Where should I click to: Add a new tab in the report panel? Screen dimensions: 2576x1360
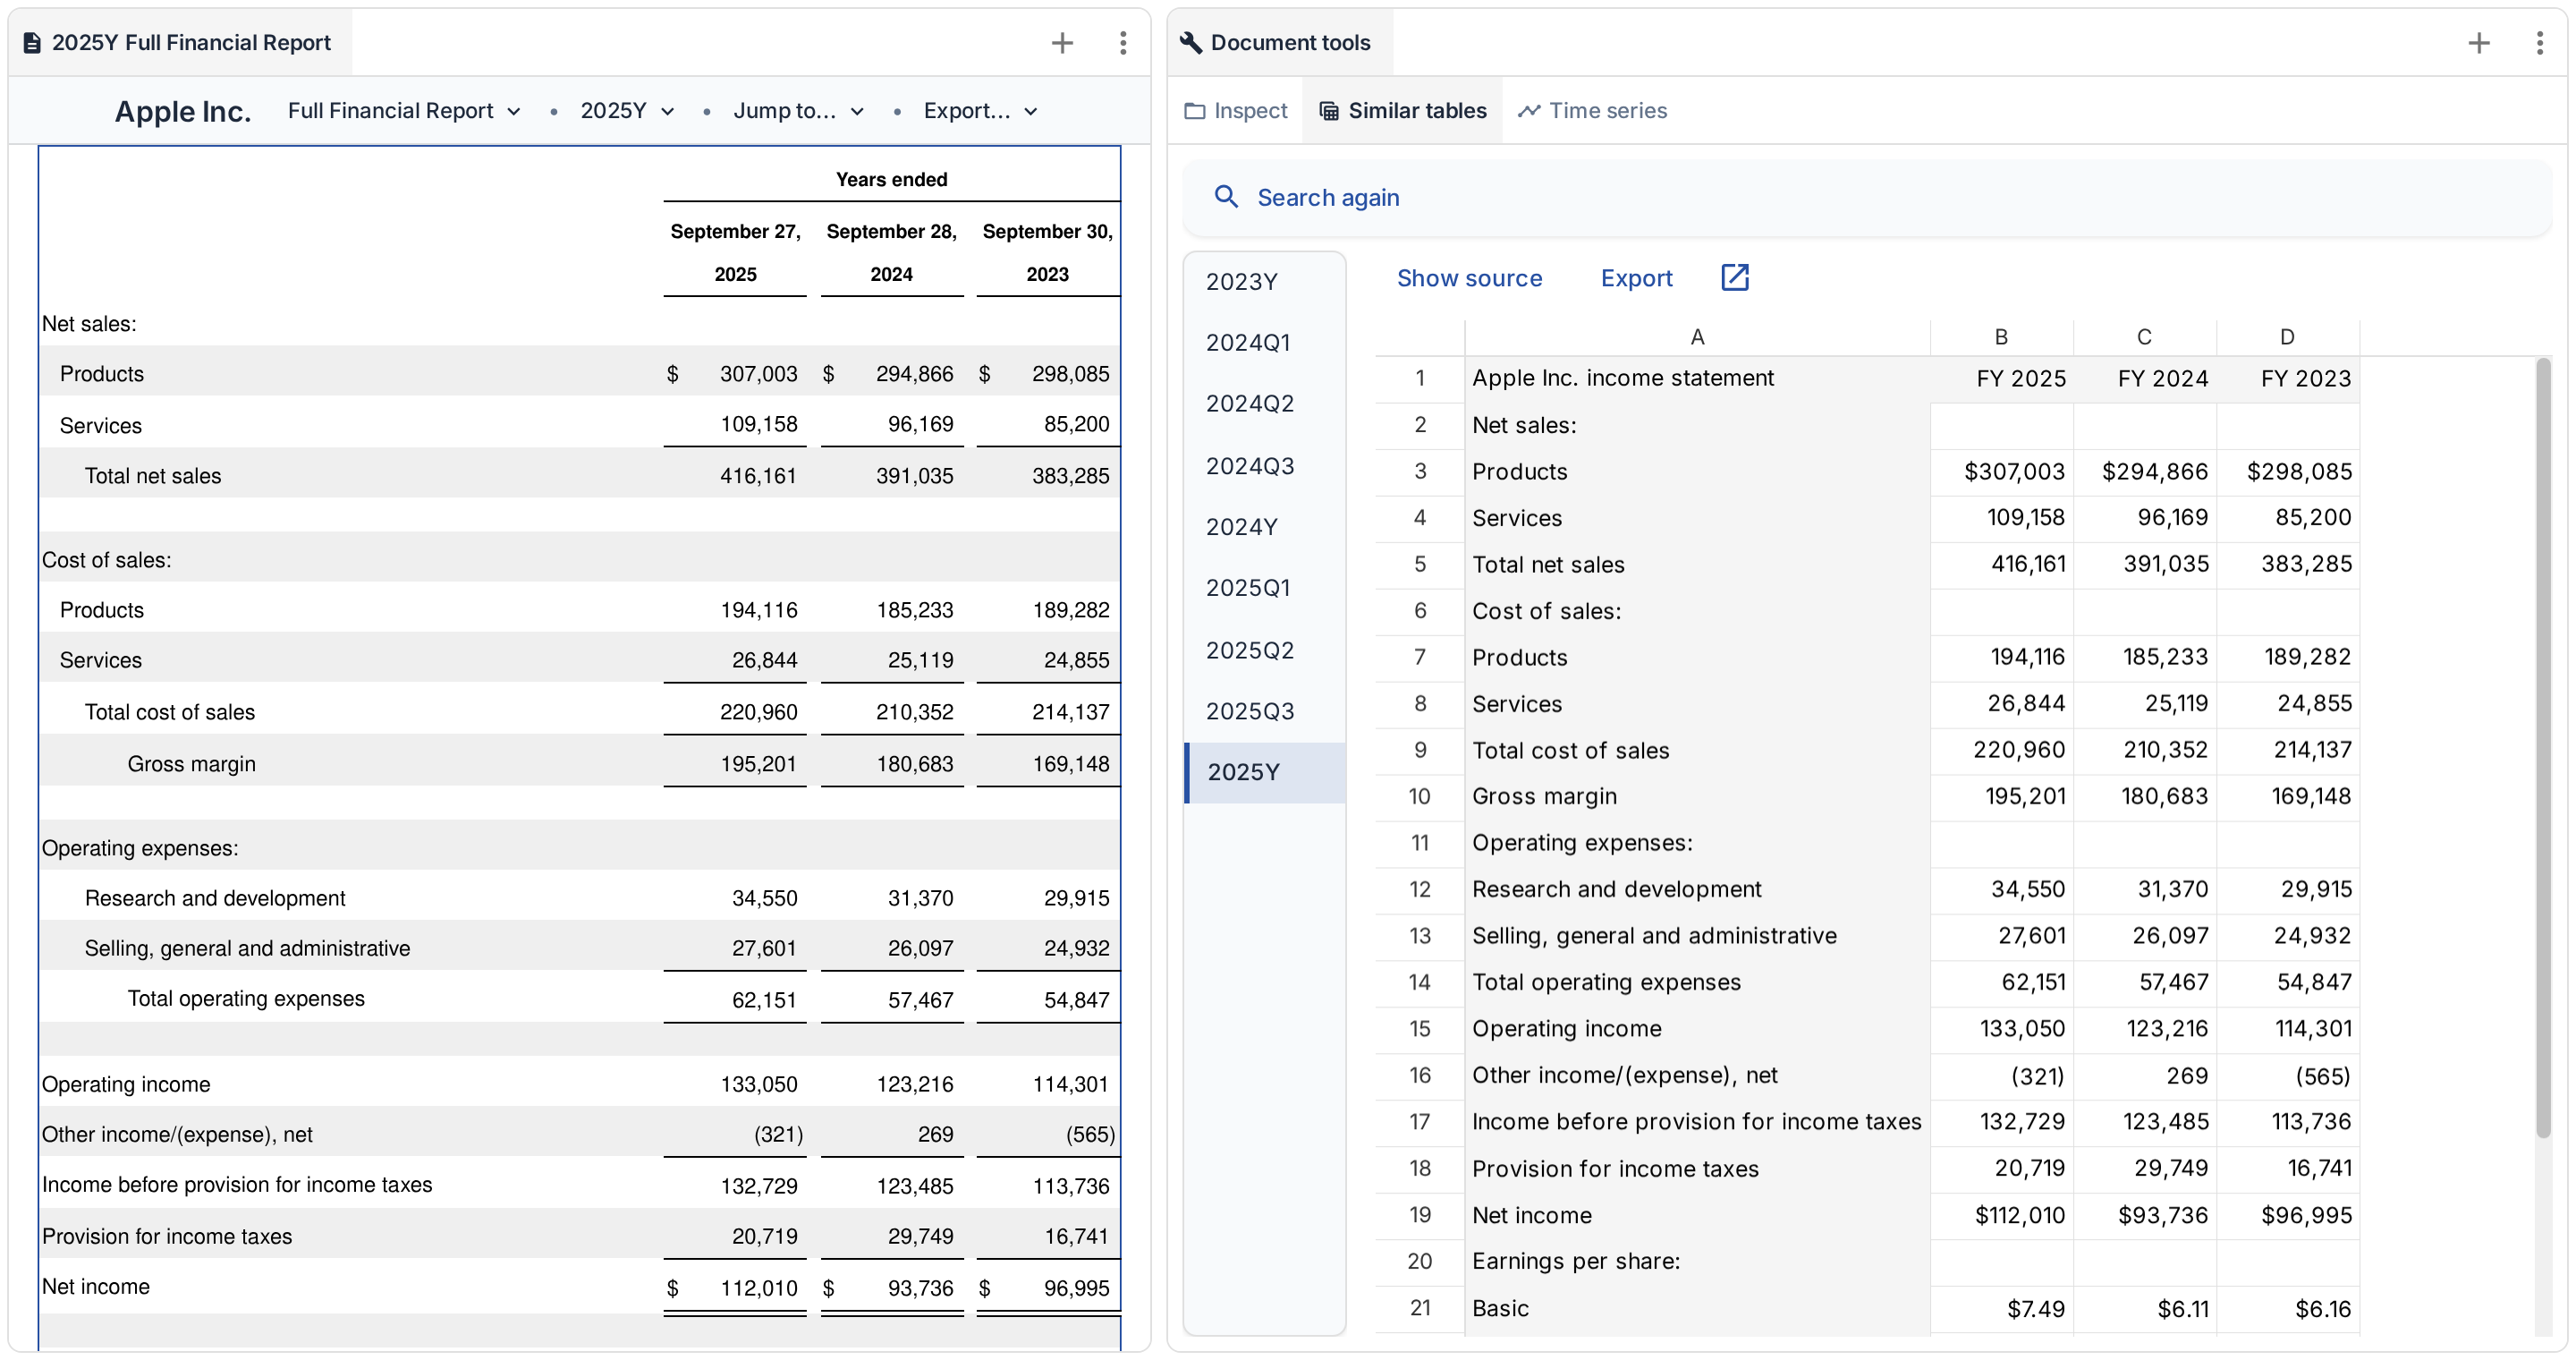pyautogui.click(x=1062, y=43)
